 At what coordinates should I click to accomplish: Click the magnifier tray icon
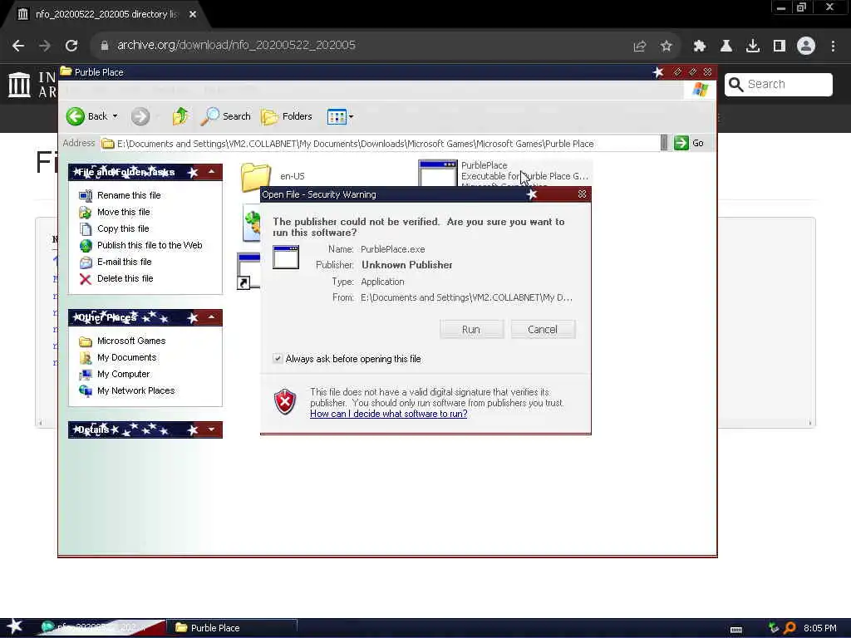click(790, 628)
